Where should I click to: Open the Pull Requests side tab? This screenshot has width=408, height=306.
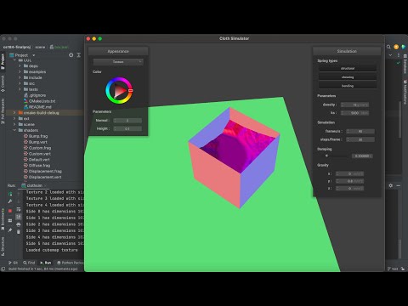(3, 111)
